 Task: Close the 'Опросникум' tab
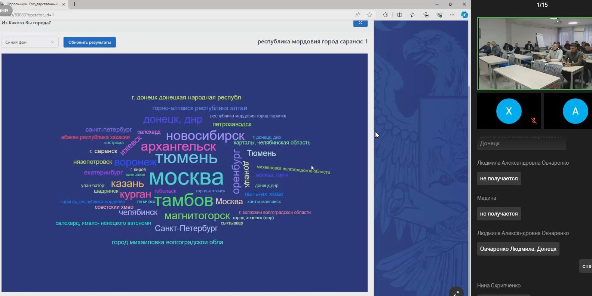pyautogui.click(x=63, y=4)
